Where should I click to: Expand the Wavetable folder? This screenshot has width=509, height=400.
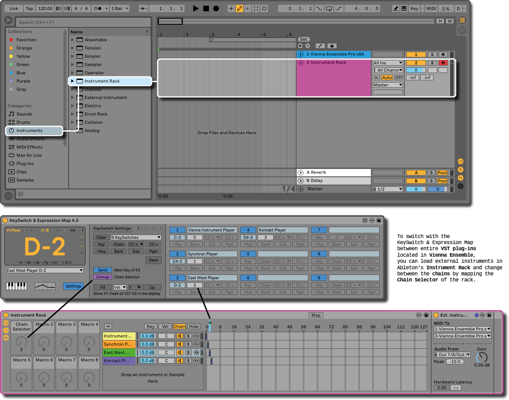coord(73,40)
